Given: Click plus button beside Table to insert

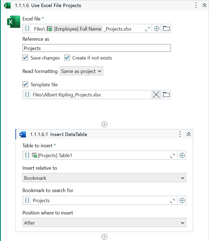Looking at the screenshot, I should 182,155.
